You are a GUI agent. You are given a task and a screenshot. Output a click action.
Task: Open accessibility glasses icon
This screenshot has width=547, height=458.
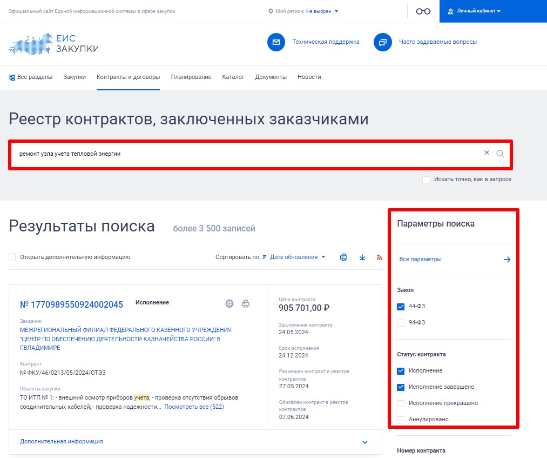pos(423,11)
